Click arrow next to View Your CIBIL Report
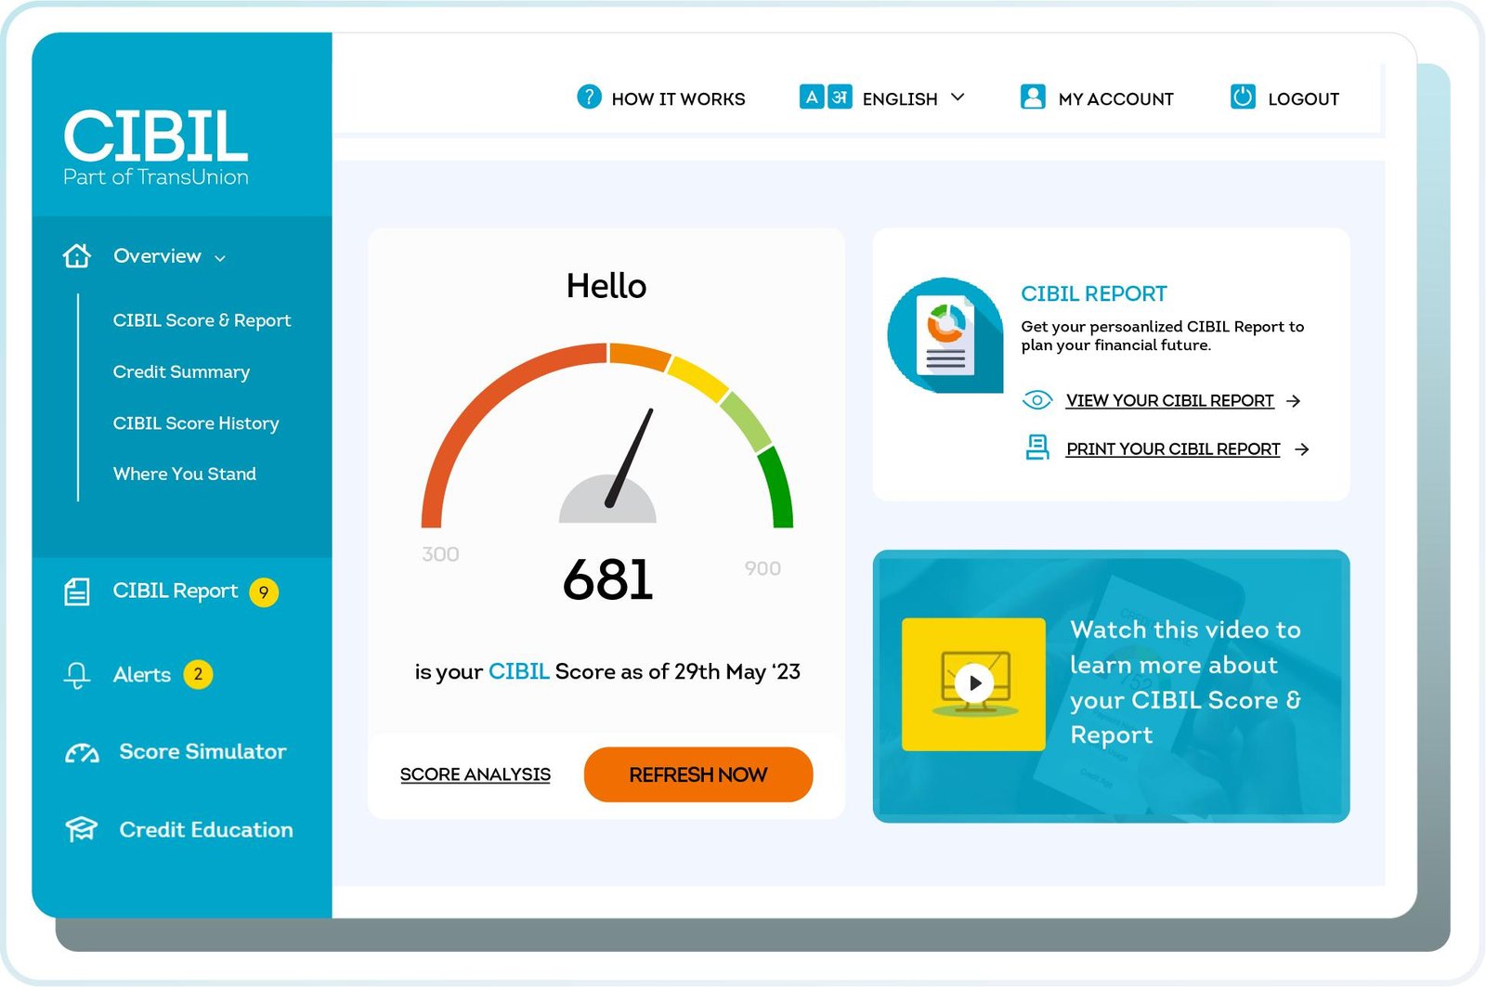1486x987 pixels. (1293, 401)
